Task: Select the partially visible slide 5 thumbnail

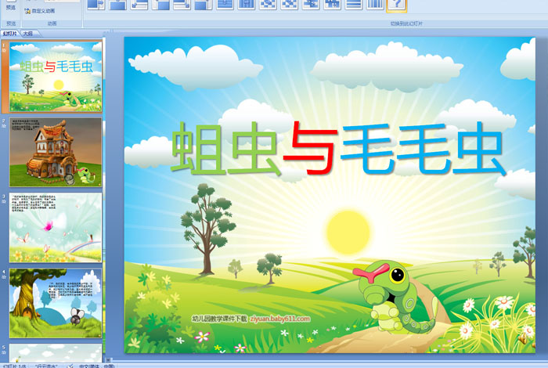Action: [56, 353]
